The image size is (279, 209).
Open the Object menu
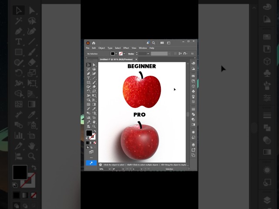pyautogui.click(x=102, y=48)
